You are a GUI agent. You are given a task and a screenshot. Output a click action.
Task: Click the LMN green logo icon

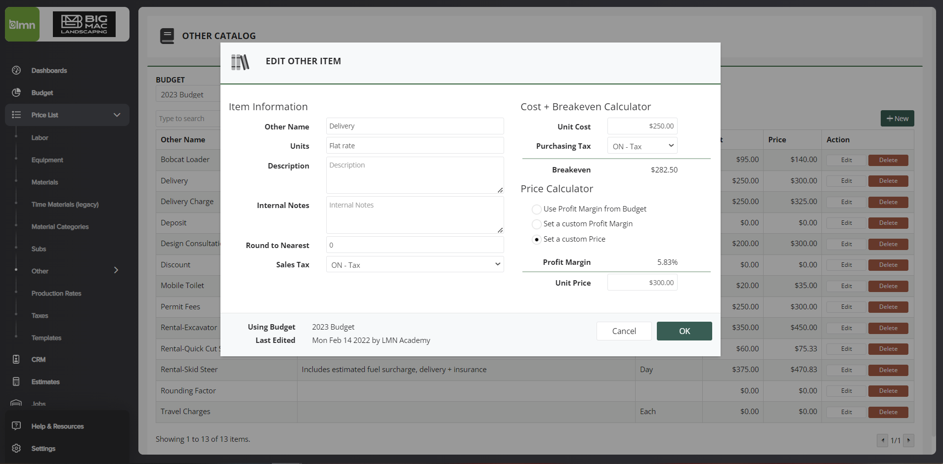[22, 24]
